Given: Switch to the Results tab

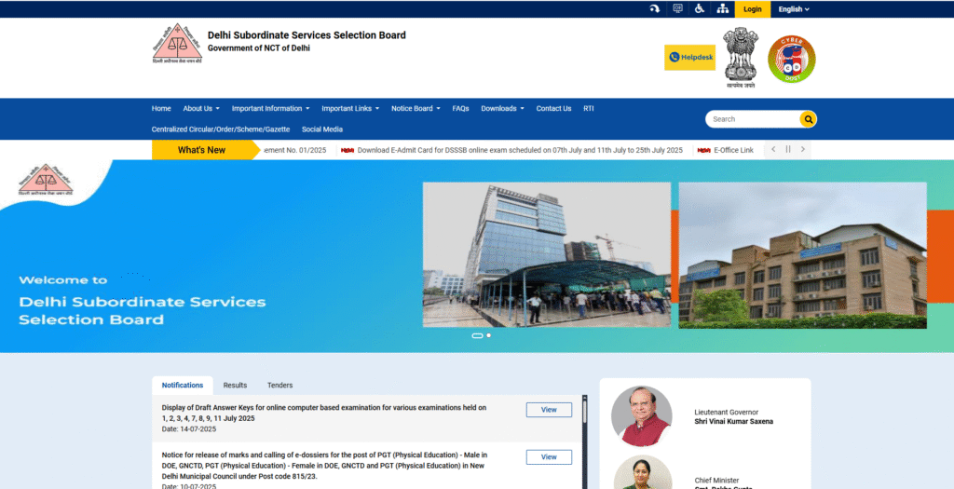Looking at the screenshot, I should tap(235, 385).
